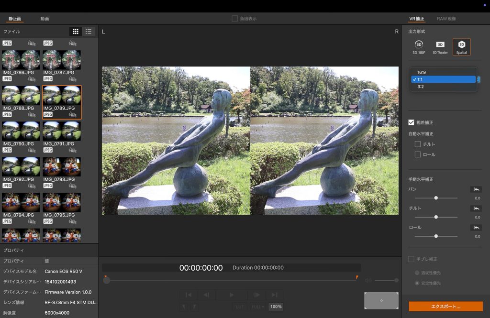Uncheck the 視差補正 checkbox
The height and width of the screenshot is (318, 490).
click(411, 122)
